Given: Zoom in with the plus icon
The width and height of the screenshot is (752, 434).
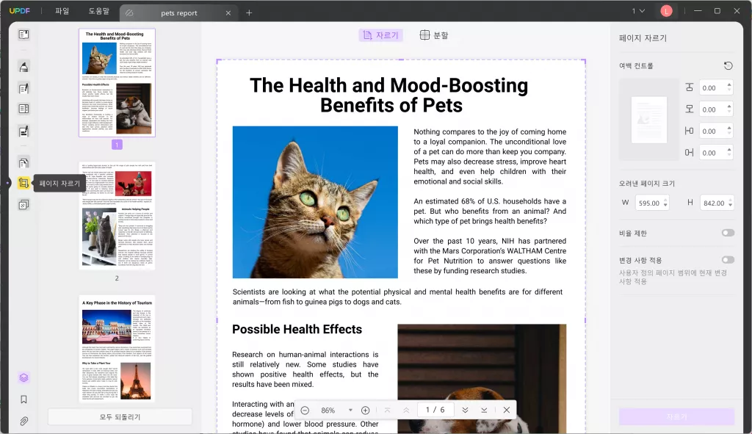Looking at the screenshot, I should (x=366, y=410).
